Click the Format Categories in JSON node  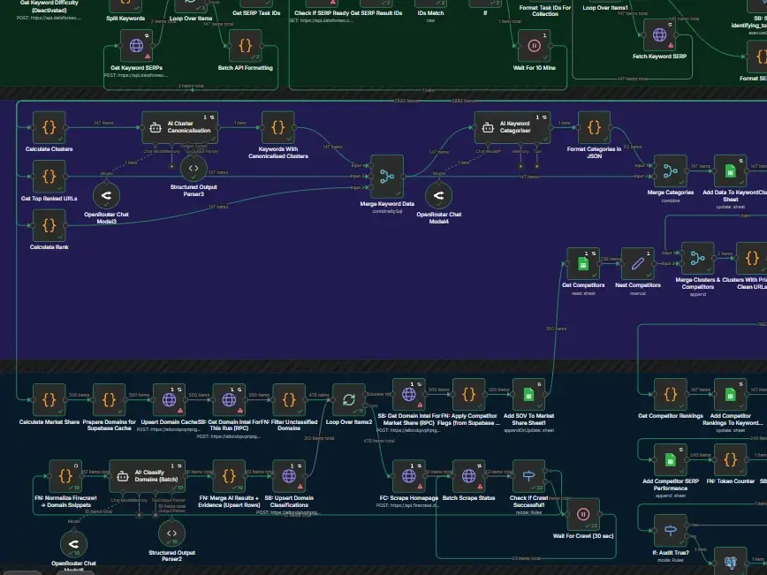(594, 127)
